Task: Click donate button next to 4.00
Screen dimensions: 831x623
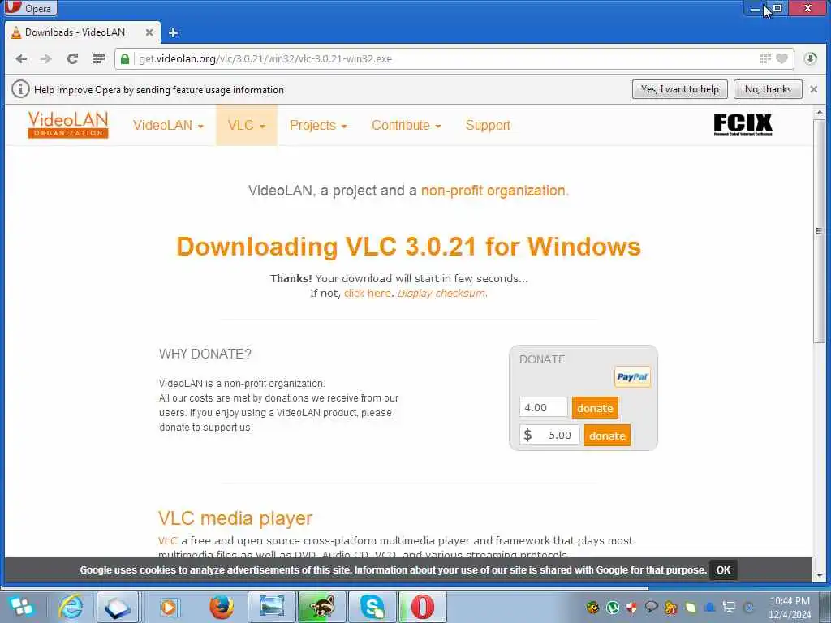Action: 595,408
